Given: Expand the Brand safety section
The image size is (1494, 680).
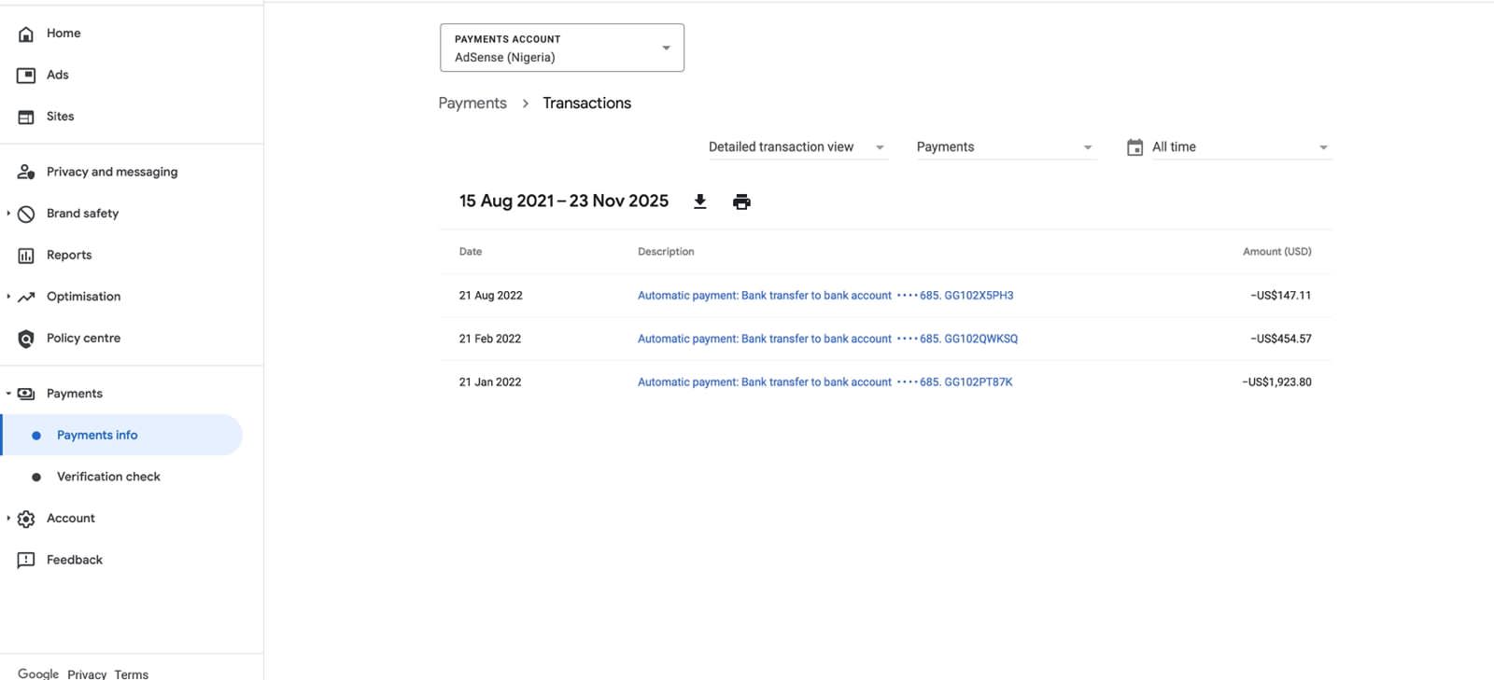Looking at the screenshot, I should [8, 214].
